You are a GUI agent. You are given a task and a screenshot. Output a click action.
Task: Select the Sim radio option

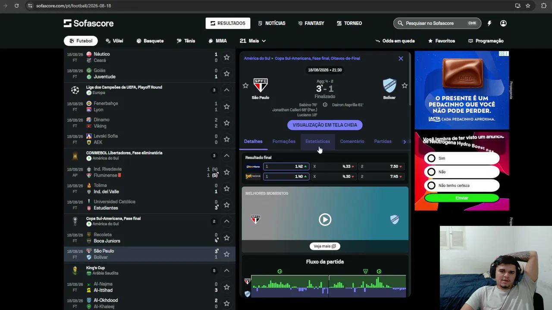(431, 158)
